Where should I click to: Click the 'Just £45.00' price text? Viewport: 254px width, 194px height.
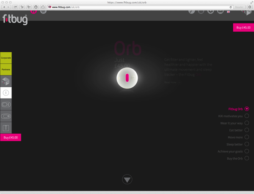122,63
